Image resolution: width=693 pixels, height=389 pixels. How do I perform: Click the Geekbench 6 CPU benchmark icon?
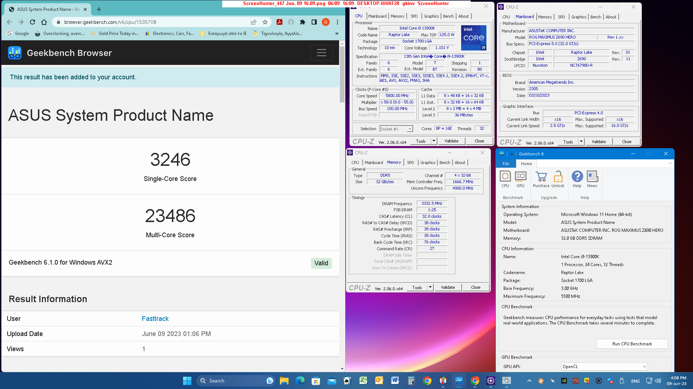click(x=505, y=179)
